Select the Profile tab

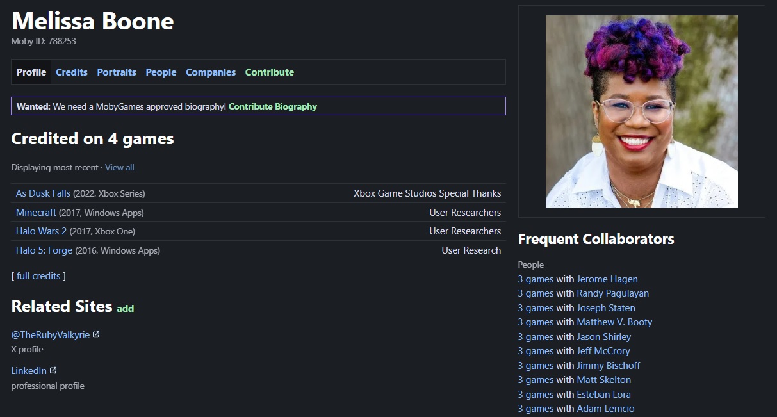coord(31,72)
